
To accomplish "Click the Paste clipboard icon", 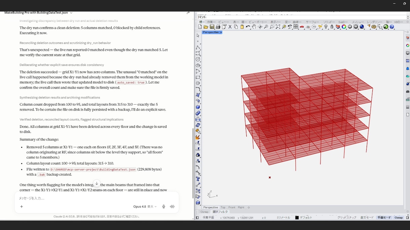I will (x=242, y=27).
